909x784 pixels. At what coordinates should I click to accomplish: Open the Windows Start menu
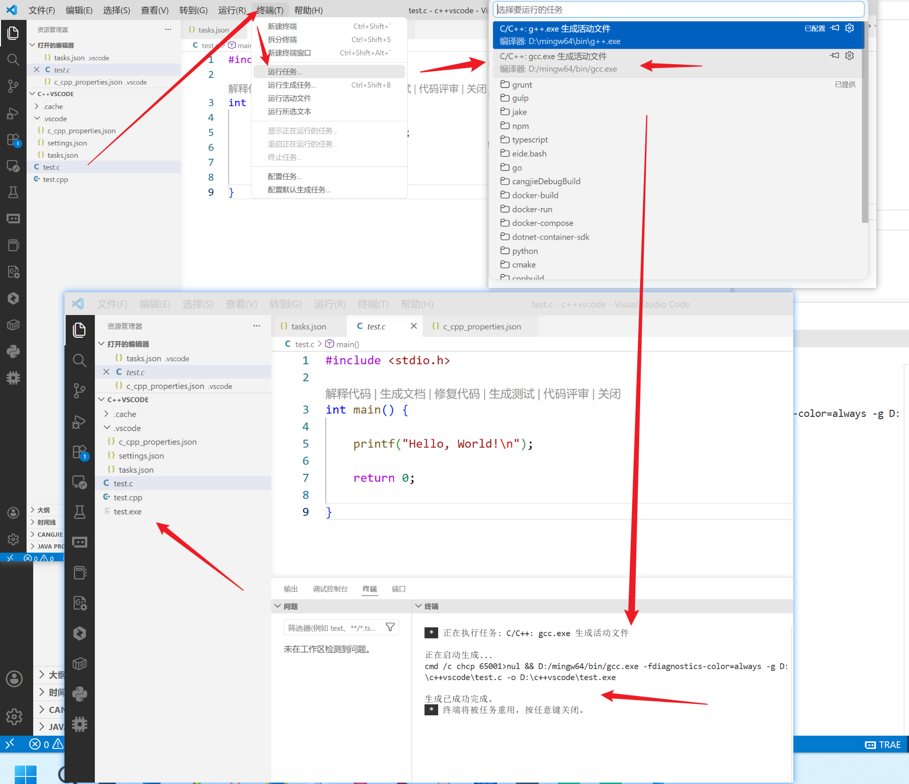click(x=26, y=774)
